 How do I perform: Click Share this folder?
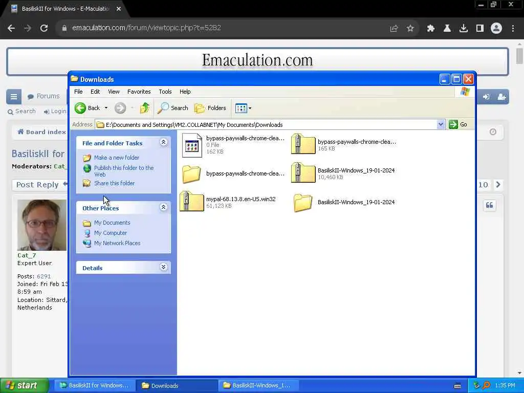click(114, 183)
